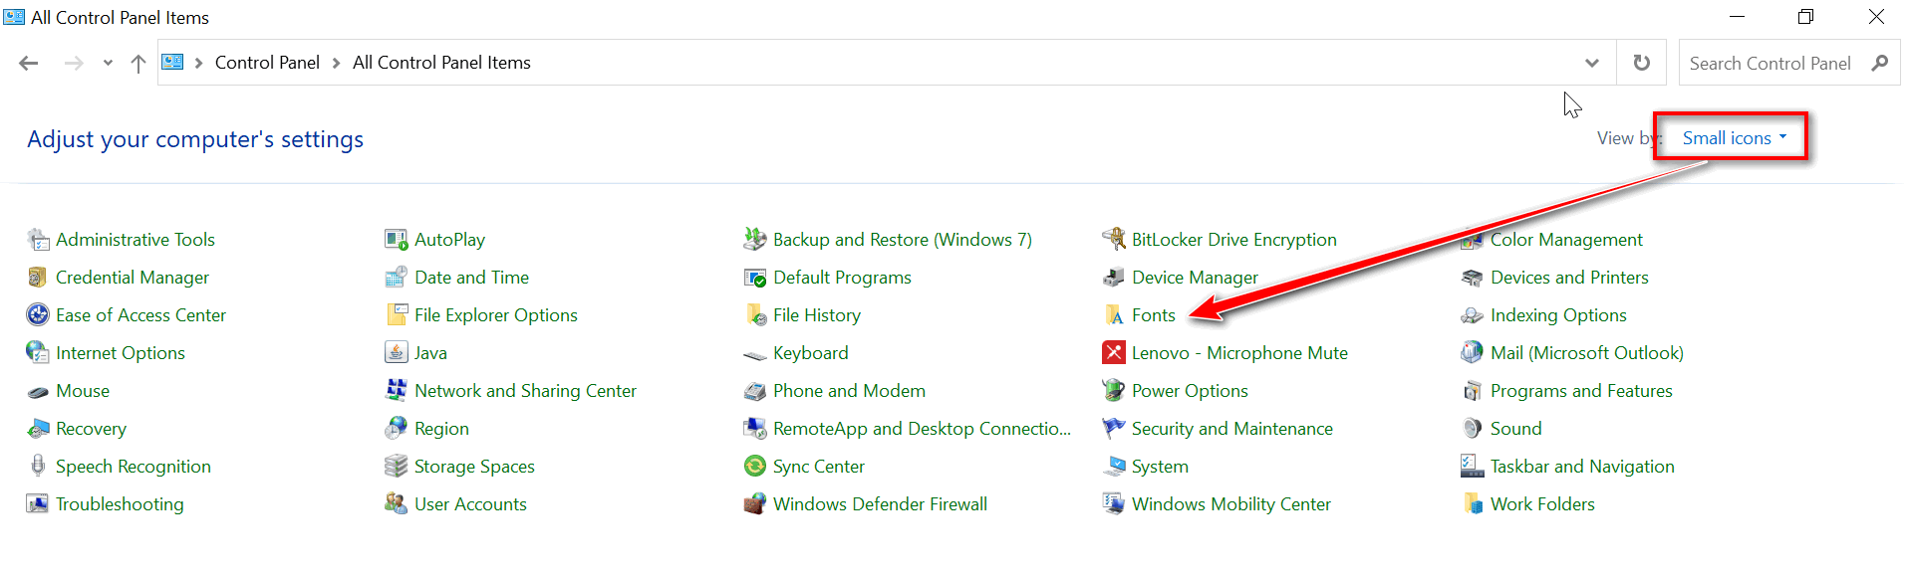The width and height of the screenshot is (1908, 579).
Task: Click the BitLocker Drive Encryption icon
Action: point(1114,240)
